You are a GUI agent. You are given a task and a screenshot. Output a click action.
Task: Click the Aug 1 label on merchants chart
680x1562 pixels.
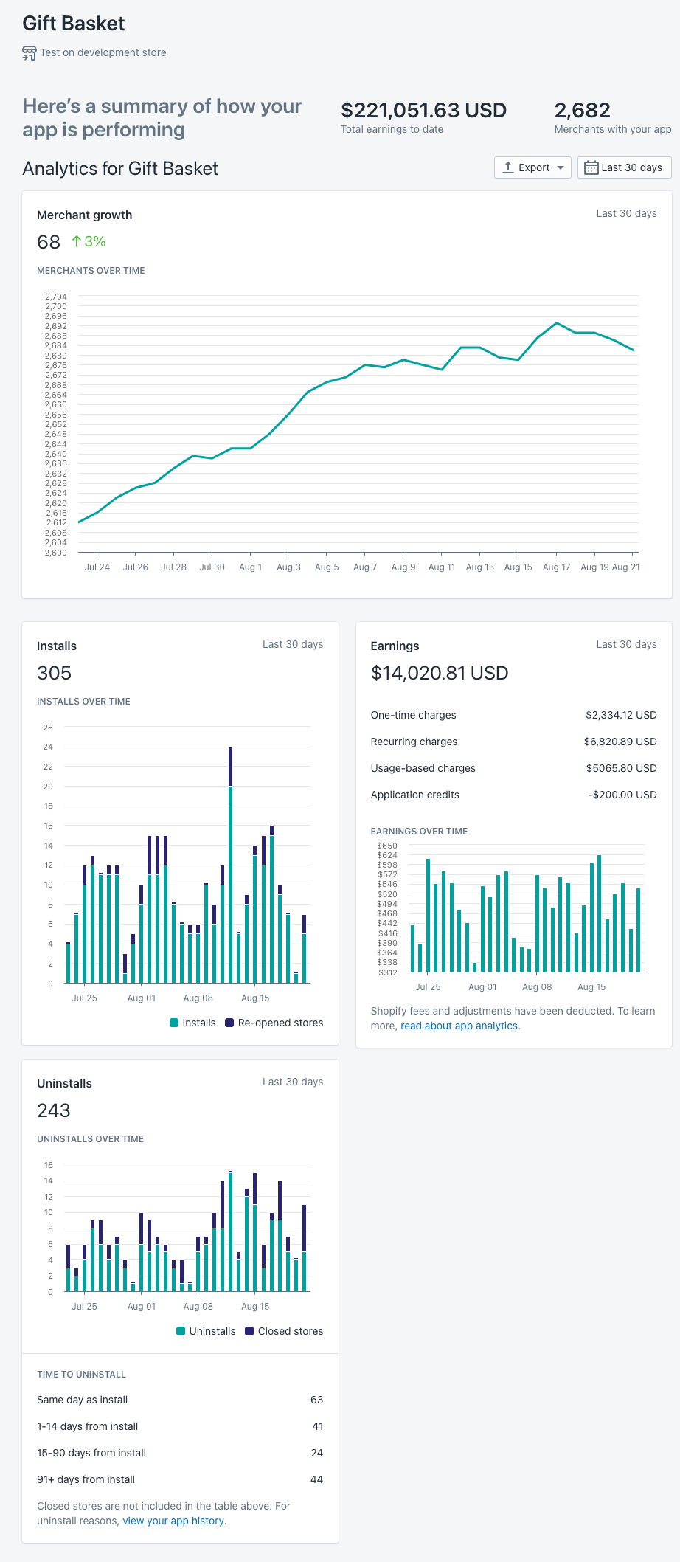[x=251, y=567]
